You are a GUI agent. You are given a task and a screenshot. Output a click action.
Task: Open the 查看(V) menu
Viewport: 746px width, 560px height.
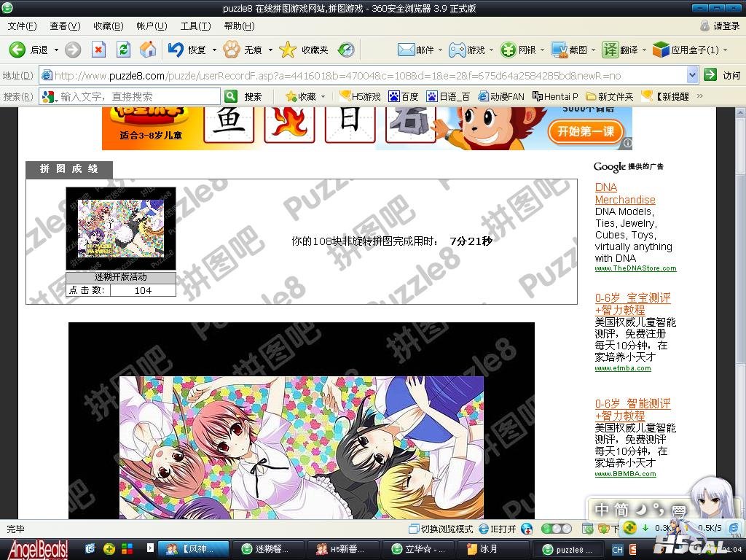(x=65, y=26)
